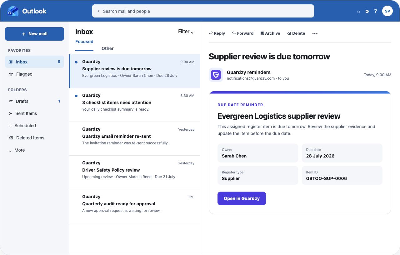This screenshot has width=400, height=255.
Task: Click the Archive box icon
Action: click(x=262, y=33)
